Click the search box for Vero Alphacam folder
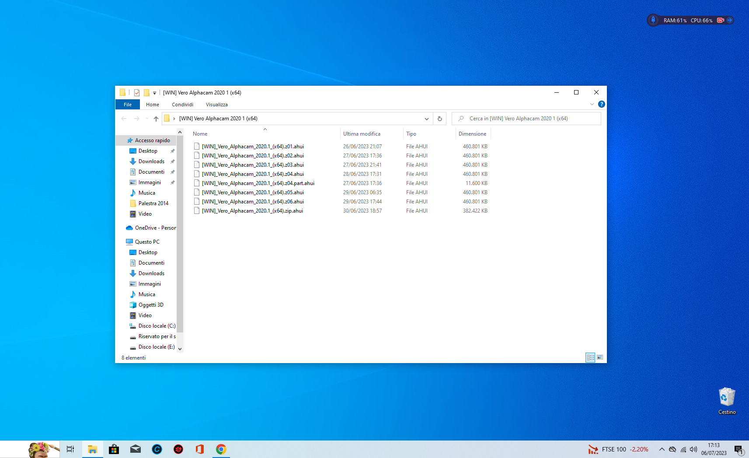749x458 pixels. [526, 119]
